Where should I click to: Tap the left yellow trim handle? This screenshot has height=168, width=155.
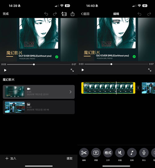point(82,88)
